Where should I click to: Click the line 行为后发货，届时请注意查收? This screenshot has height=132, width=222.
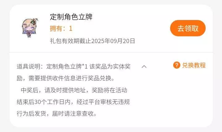pos(57,114)
